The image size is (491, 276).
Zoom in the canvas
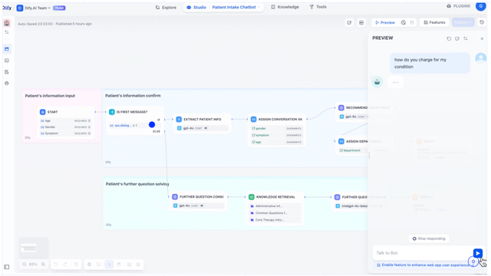[43, 264]
